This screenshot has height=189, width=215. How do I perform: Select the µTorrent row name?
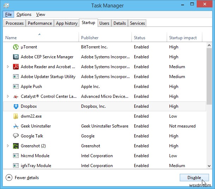point(29,47)
